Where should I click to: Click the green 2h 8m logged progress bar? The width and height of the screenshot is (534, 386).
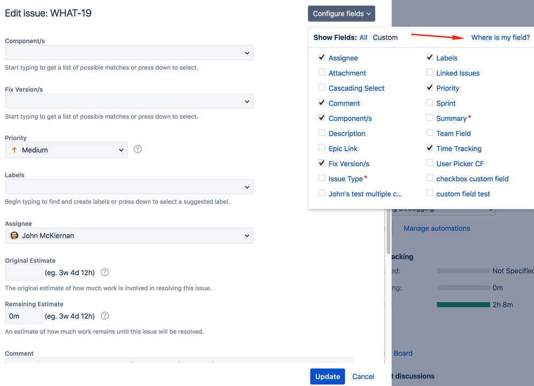[x=463, y=305]
